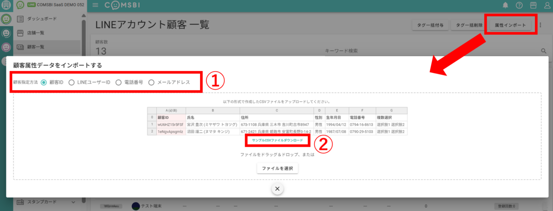Click the keyword search magnifier icon
Screen dimensions: 553x211
tap(543, 51)
